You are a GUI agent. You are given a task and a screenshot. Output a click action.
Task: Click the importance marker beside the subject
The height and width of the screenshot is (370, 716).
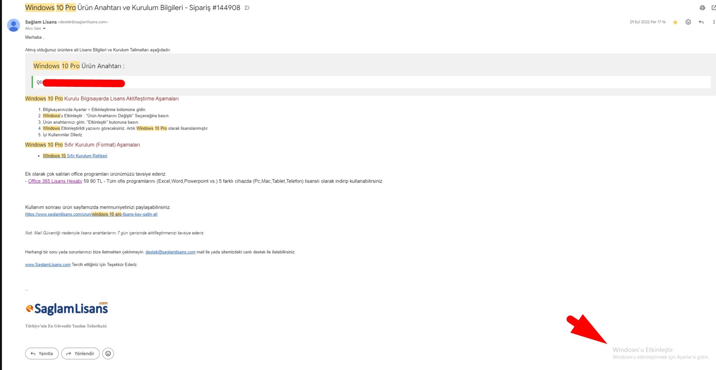(247, 8)
